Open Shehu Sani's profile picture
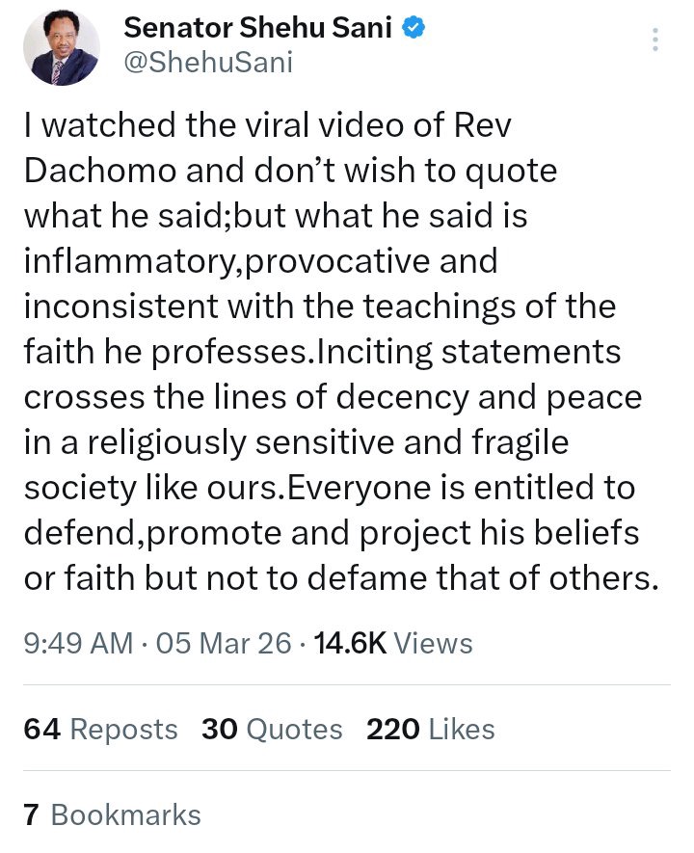 tap(63, 49)
